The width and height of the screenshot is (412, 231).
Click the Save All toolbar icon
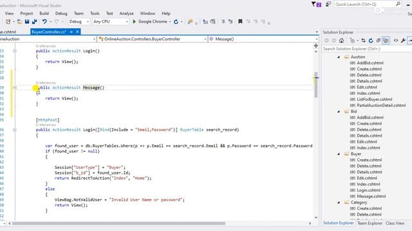pos(34,22)
